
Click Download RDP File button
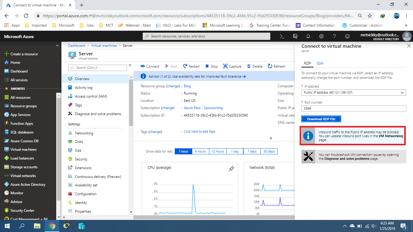321,119
